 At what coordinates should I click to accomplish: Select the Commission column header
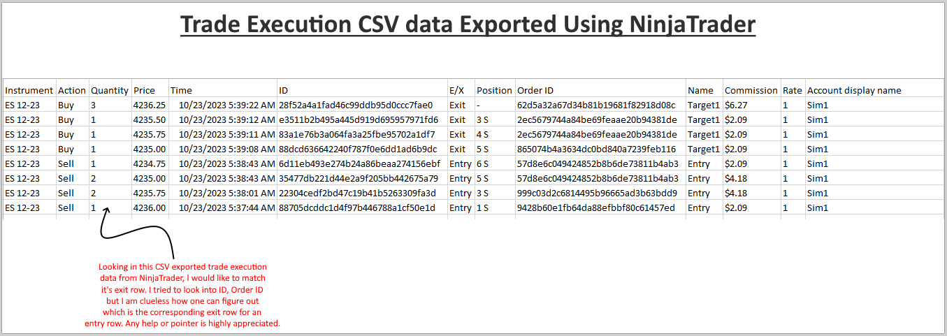click(x=751, y=90)
